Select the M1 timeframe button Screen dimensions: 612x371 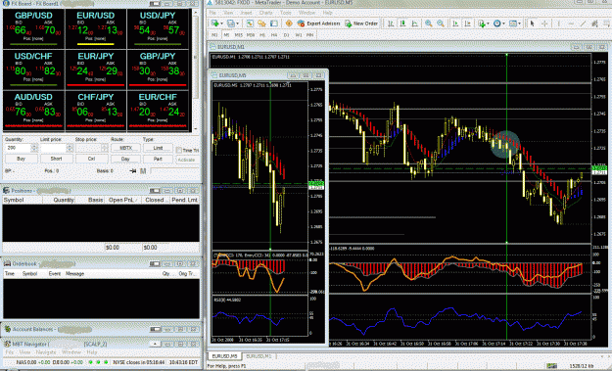click(214, 34)
